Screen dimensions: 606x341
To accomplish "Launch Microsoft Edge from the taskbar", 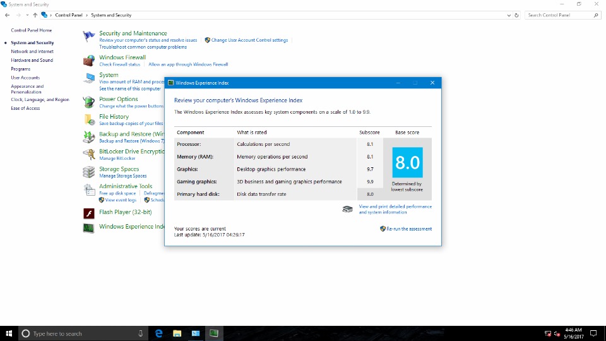I will click(x=158, y=333).
